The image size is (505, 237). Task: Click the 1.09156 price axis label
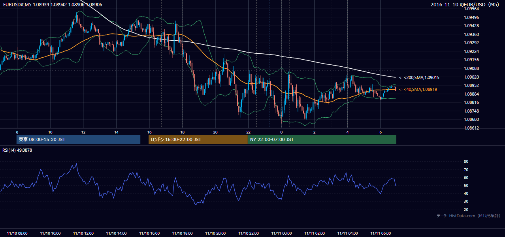[x=471, y=60]
